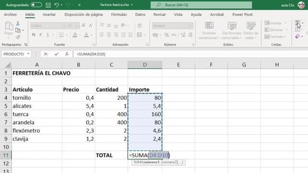Click the Increase indent icon

(130, 35)
